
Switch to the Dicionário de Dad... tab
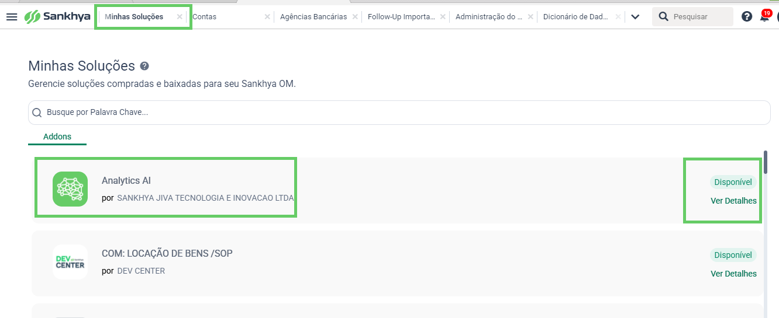[x=577, y=17]
